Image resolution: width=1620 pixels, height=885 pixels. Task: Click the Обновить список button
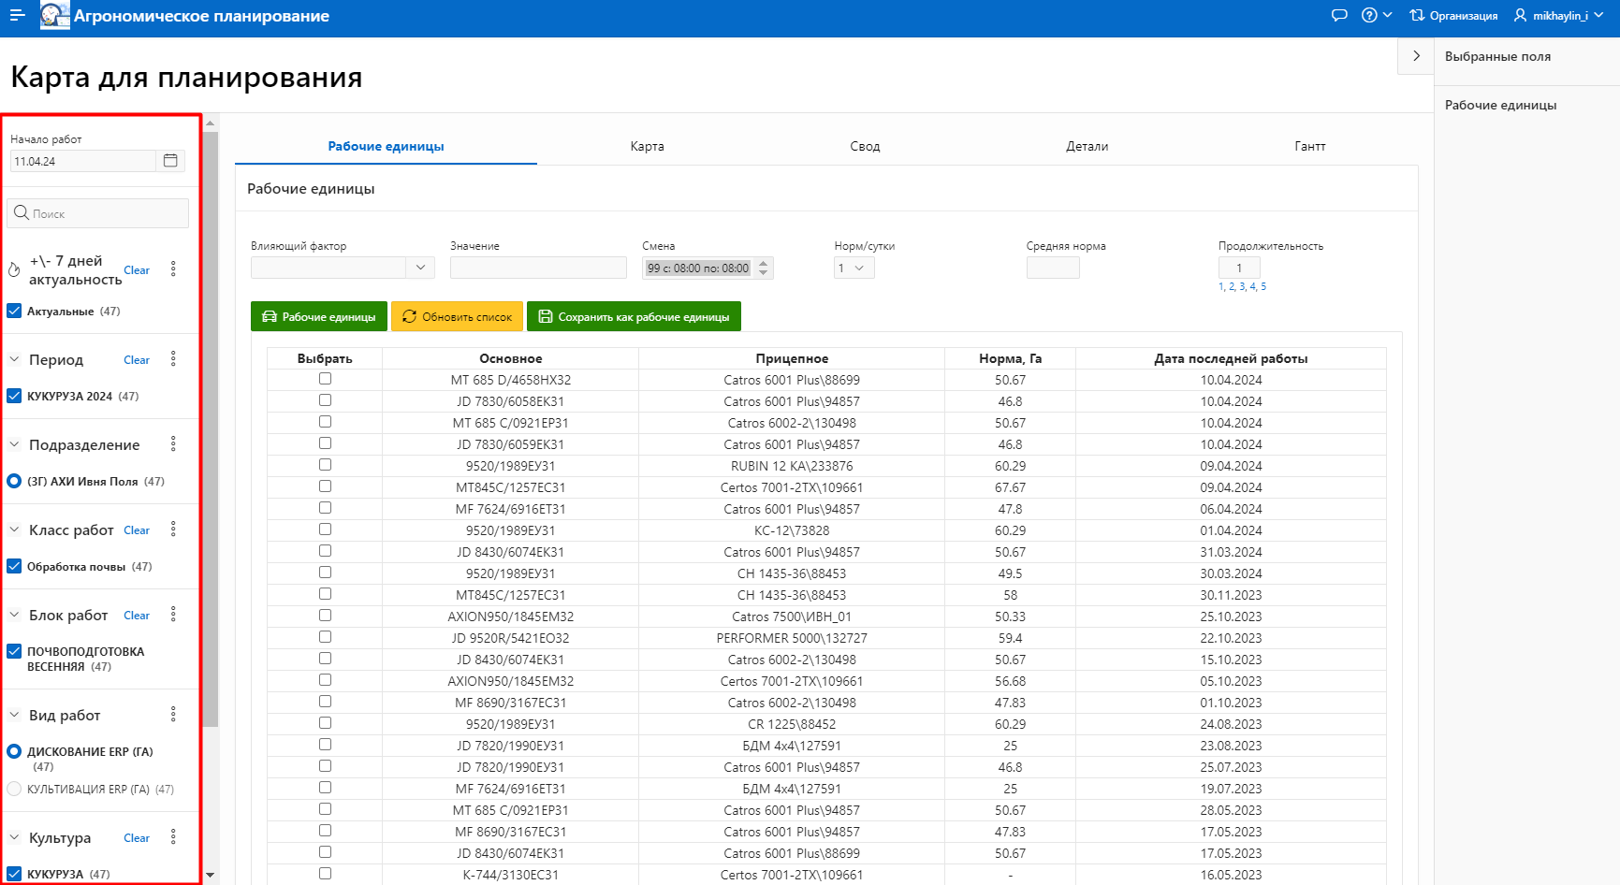458,317
